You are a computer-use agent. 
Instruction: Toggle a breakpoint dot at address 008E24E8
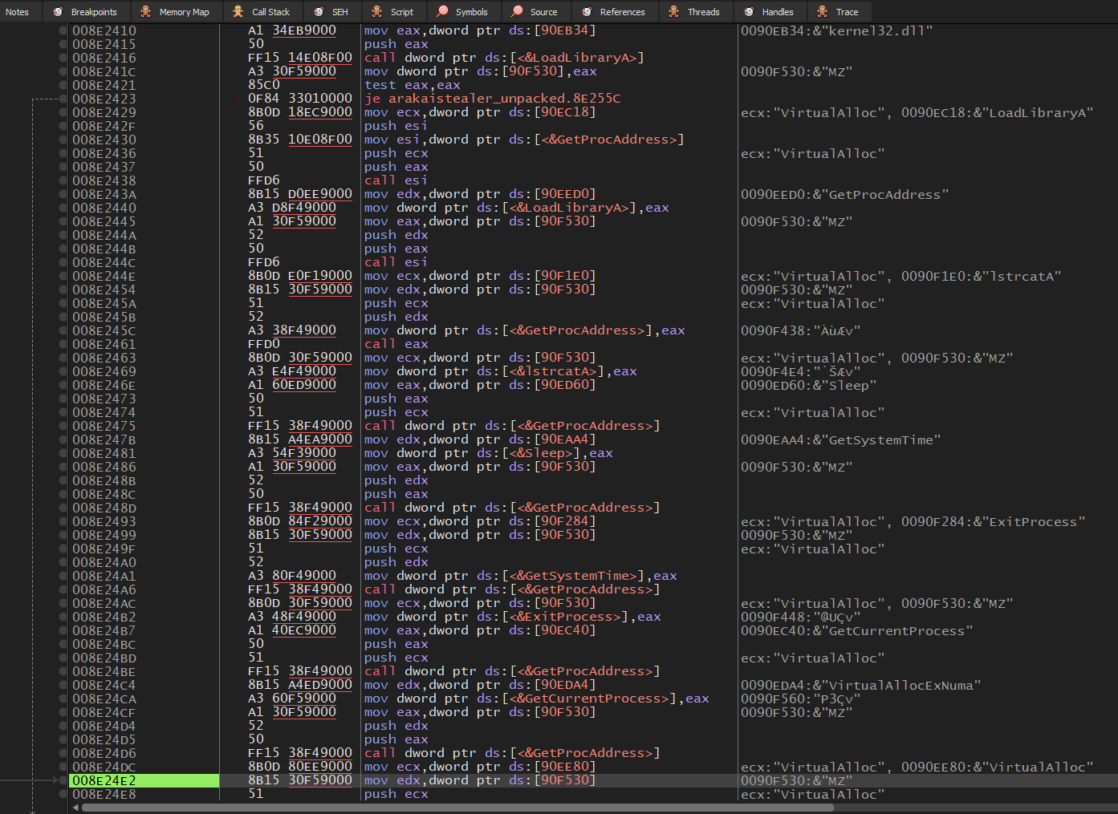[63, 794]
